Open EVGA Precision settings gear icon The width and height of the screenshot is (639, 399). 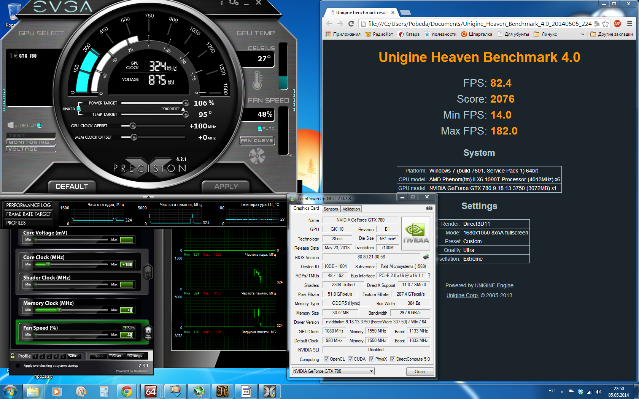[x=234, y=3]
